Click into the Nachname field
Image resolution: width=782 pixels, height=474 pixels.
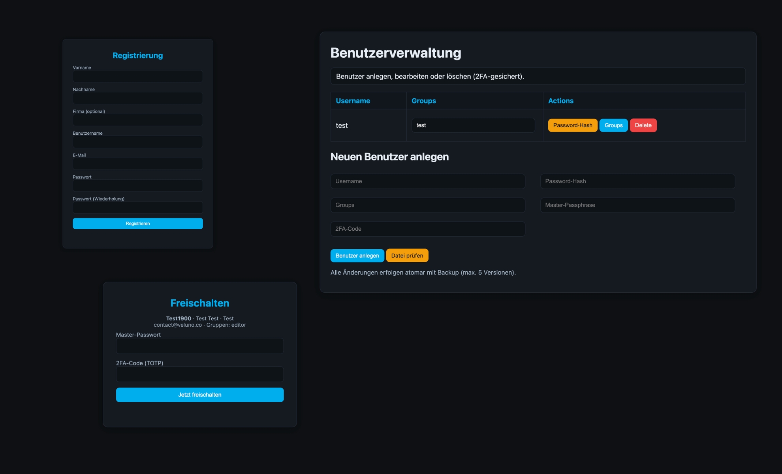coord(137,98)
